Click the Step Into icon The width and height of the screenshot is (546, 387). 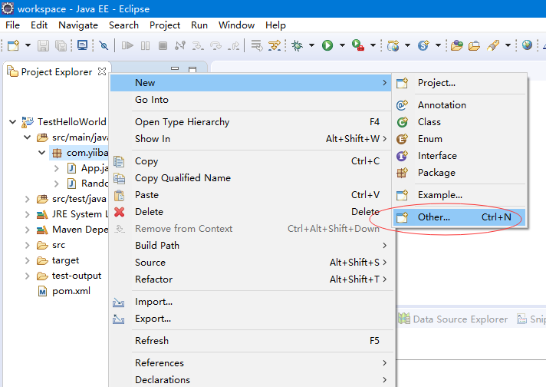(x=198, y=45)
